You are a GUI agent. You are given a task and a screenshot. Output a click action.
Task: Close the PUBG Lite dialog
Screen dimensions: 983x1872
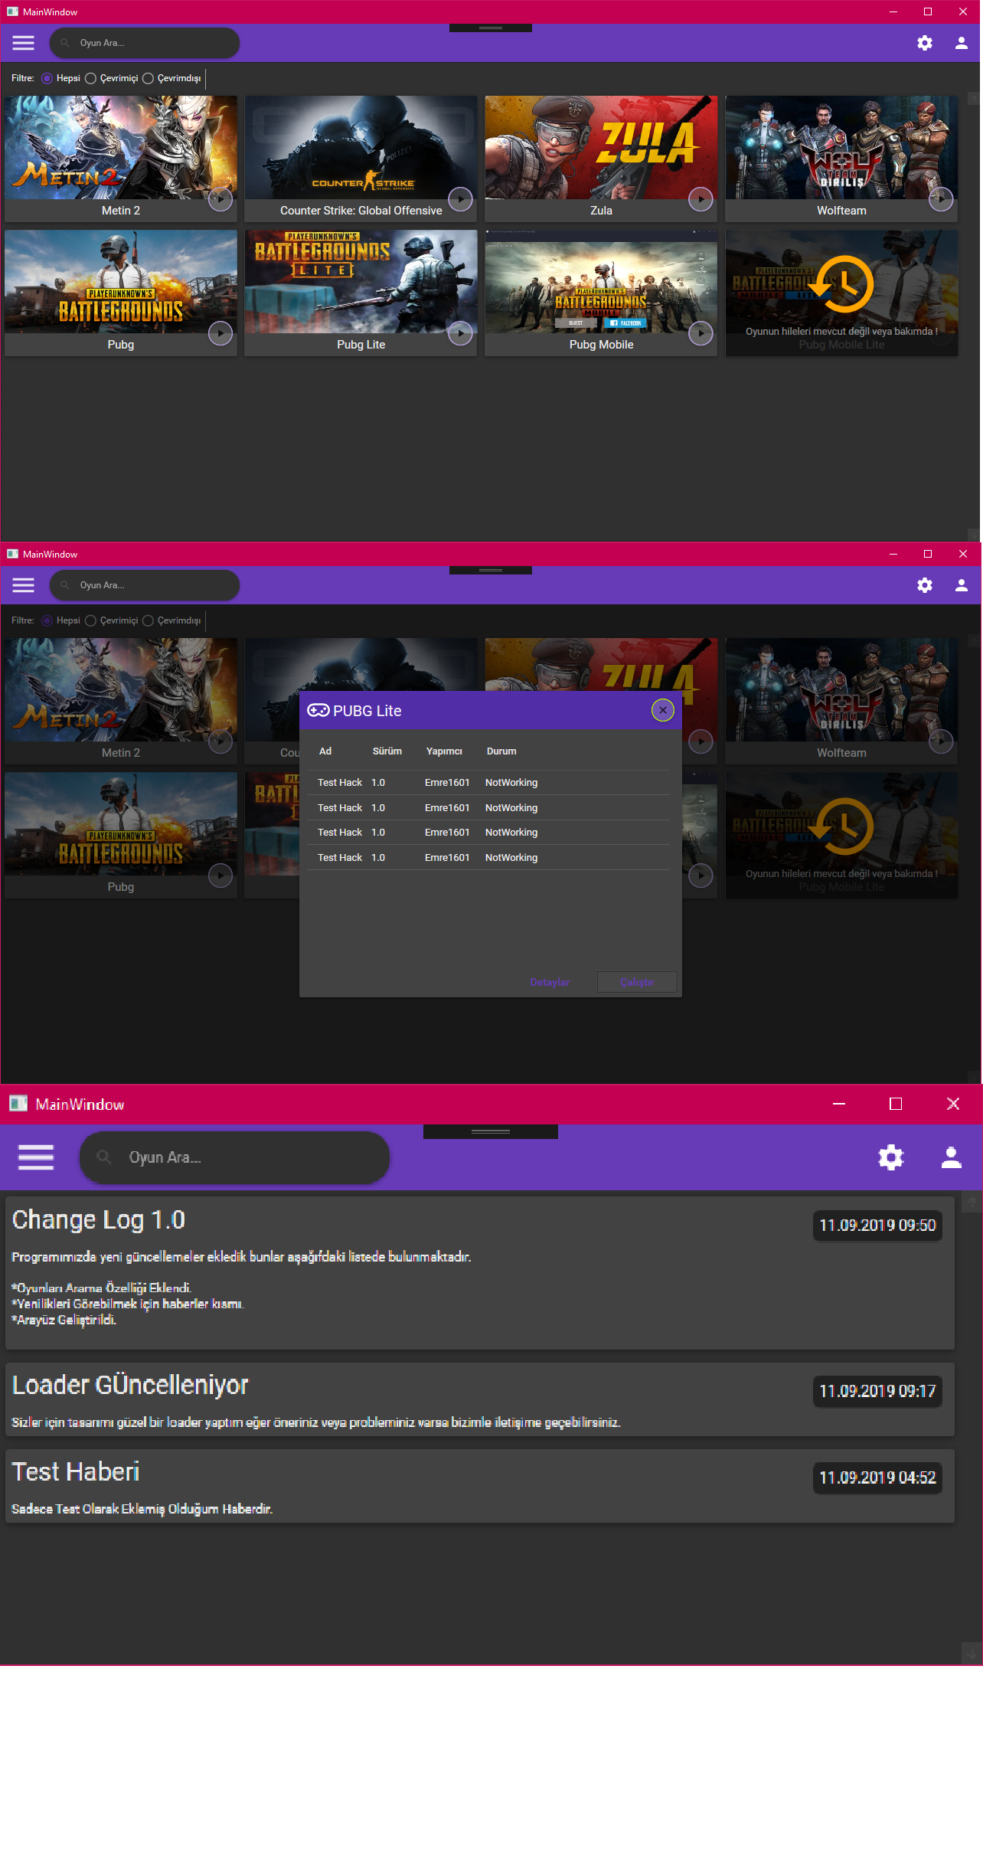click(x=663, y=710)
